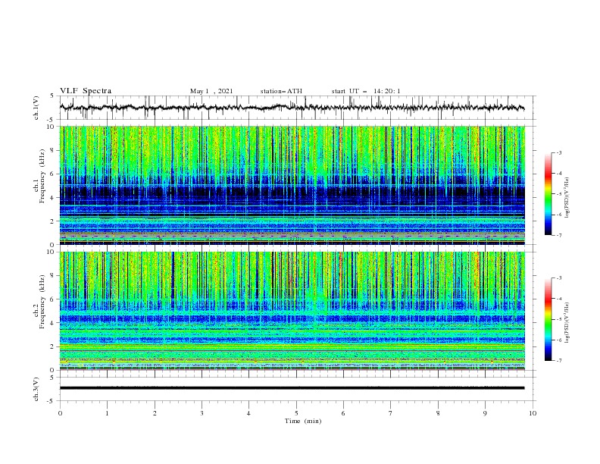Click the upper colorbar beside ch.1 spectrogram

point(548,194)
